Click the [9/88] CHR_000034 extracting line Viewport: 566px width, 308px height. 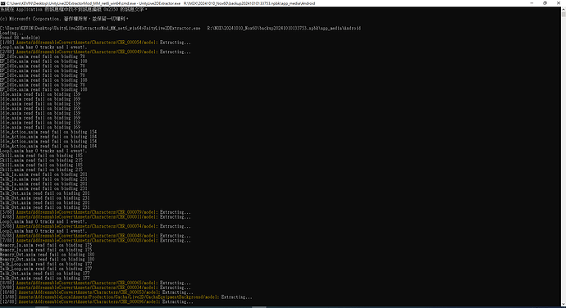pos(95,288)
